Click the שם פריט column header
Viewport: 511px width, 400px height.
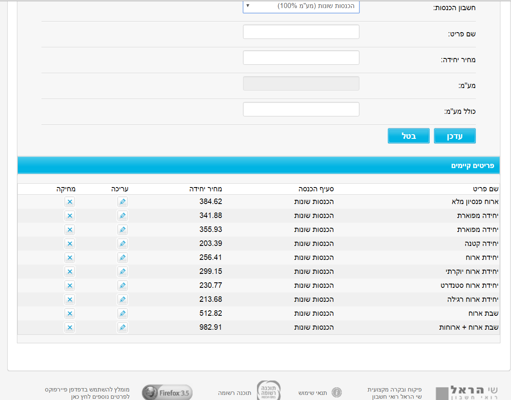[x=486, y=189]
